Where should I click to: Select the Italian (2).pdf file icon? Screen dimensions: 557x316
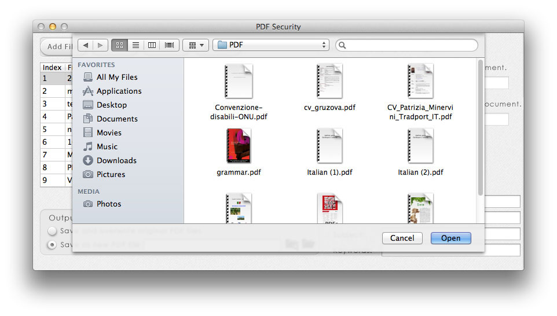[420, 146]
